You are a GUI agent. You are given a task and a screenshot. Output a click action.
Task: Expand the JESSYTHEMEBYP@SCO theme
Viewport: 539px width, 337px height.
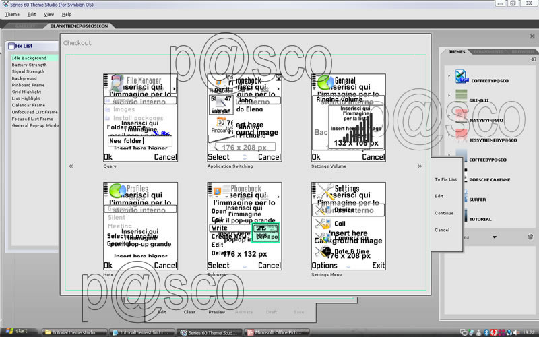point(449,135)
